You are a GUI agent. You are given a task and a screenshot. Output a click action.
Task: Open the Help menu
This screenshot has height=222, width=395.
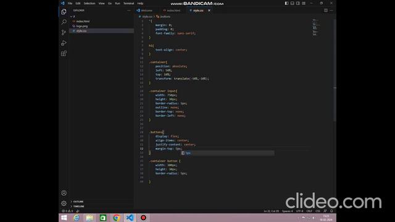click(x=140, y=3)
